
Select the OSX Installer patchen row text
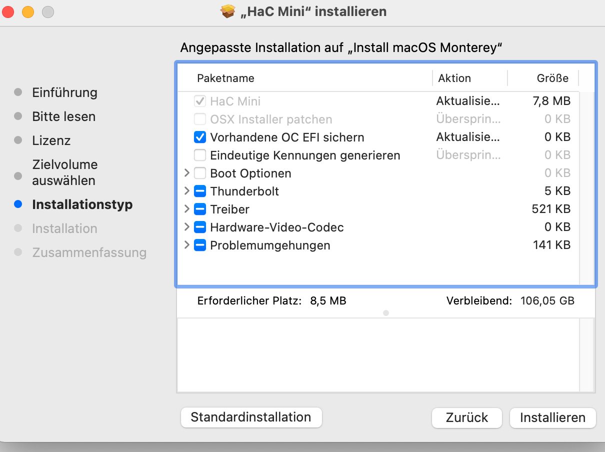tap(271, 119)
